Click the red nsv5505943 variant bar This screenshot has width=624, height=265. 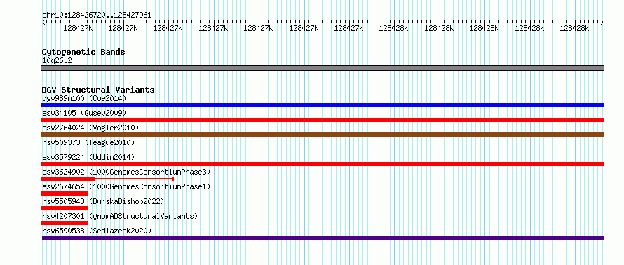point(65,208)
